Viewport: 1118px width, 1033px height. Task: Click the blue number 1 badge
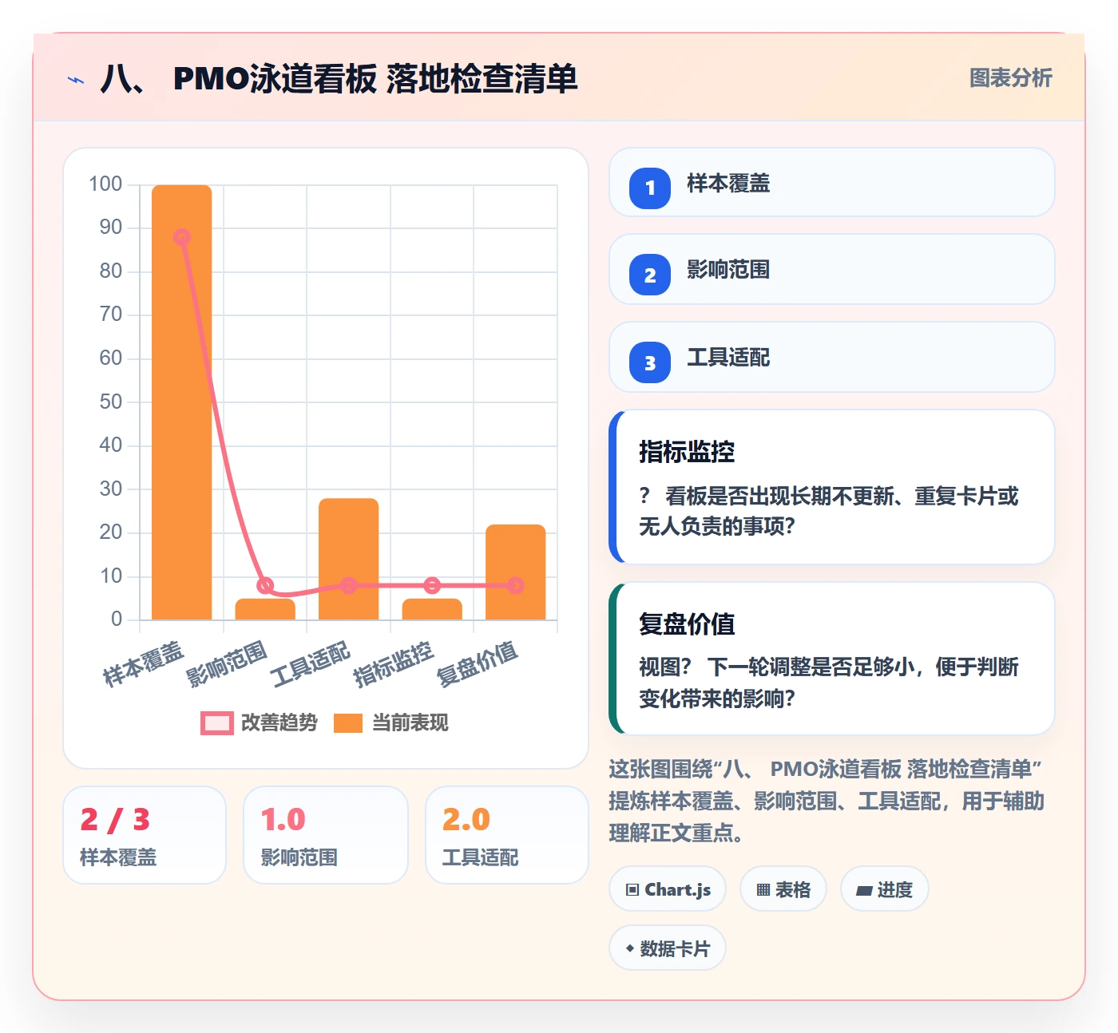tap(650, 188)
